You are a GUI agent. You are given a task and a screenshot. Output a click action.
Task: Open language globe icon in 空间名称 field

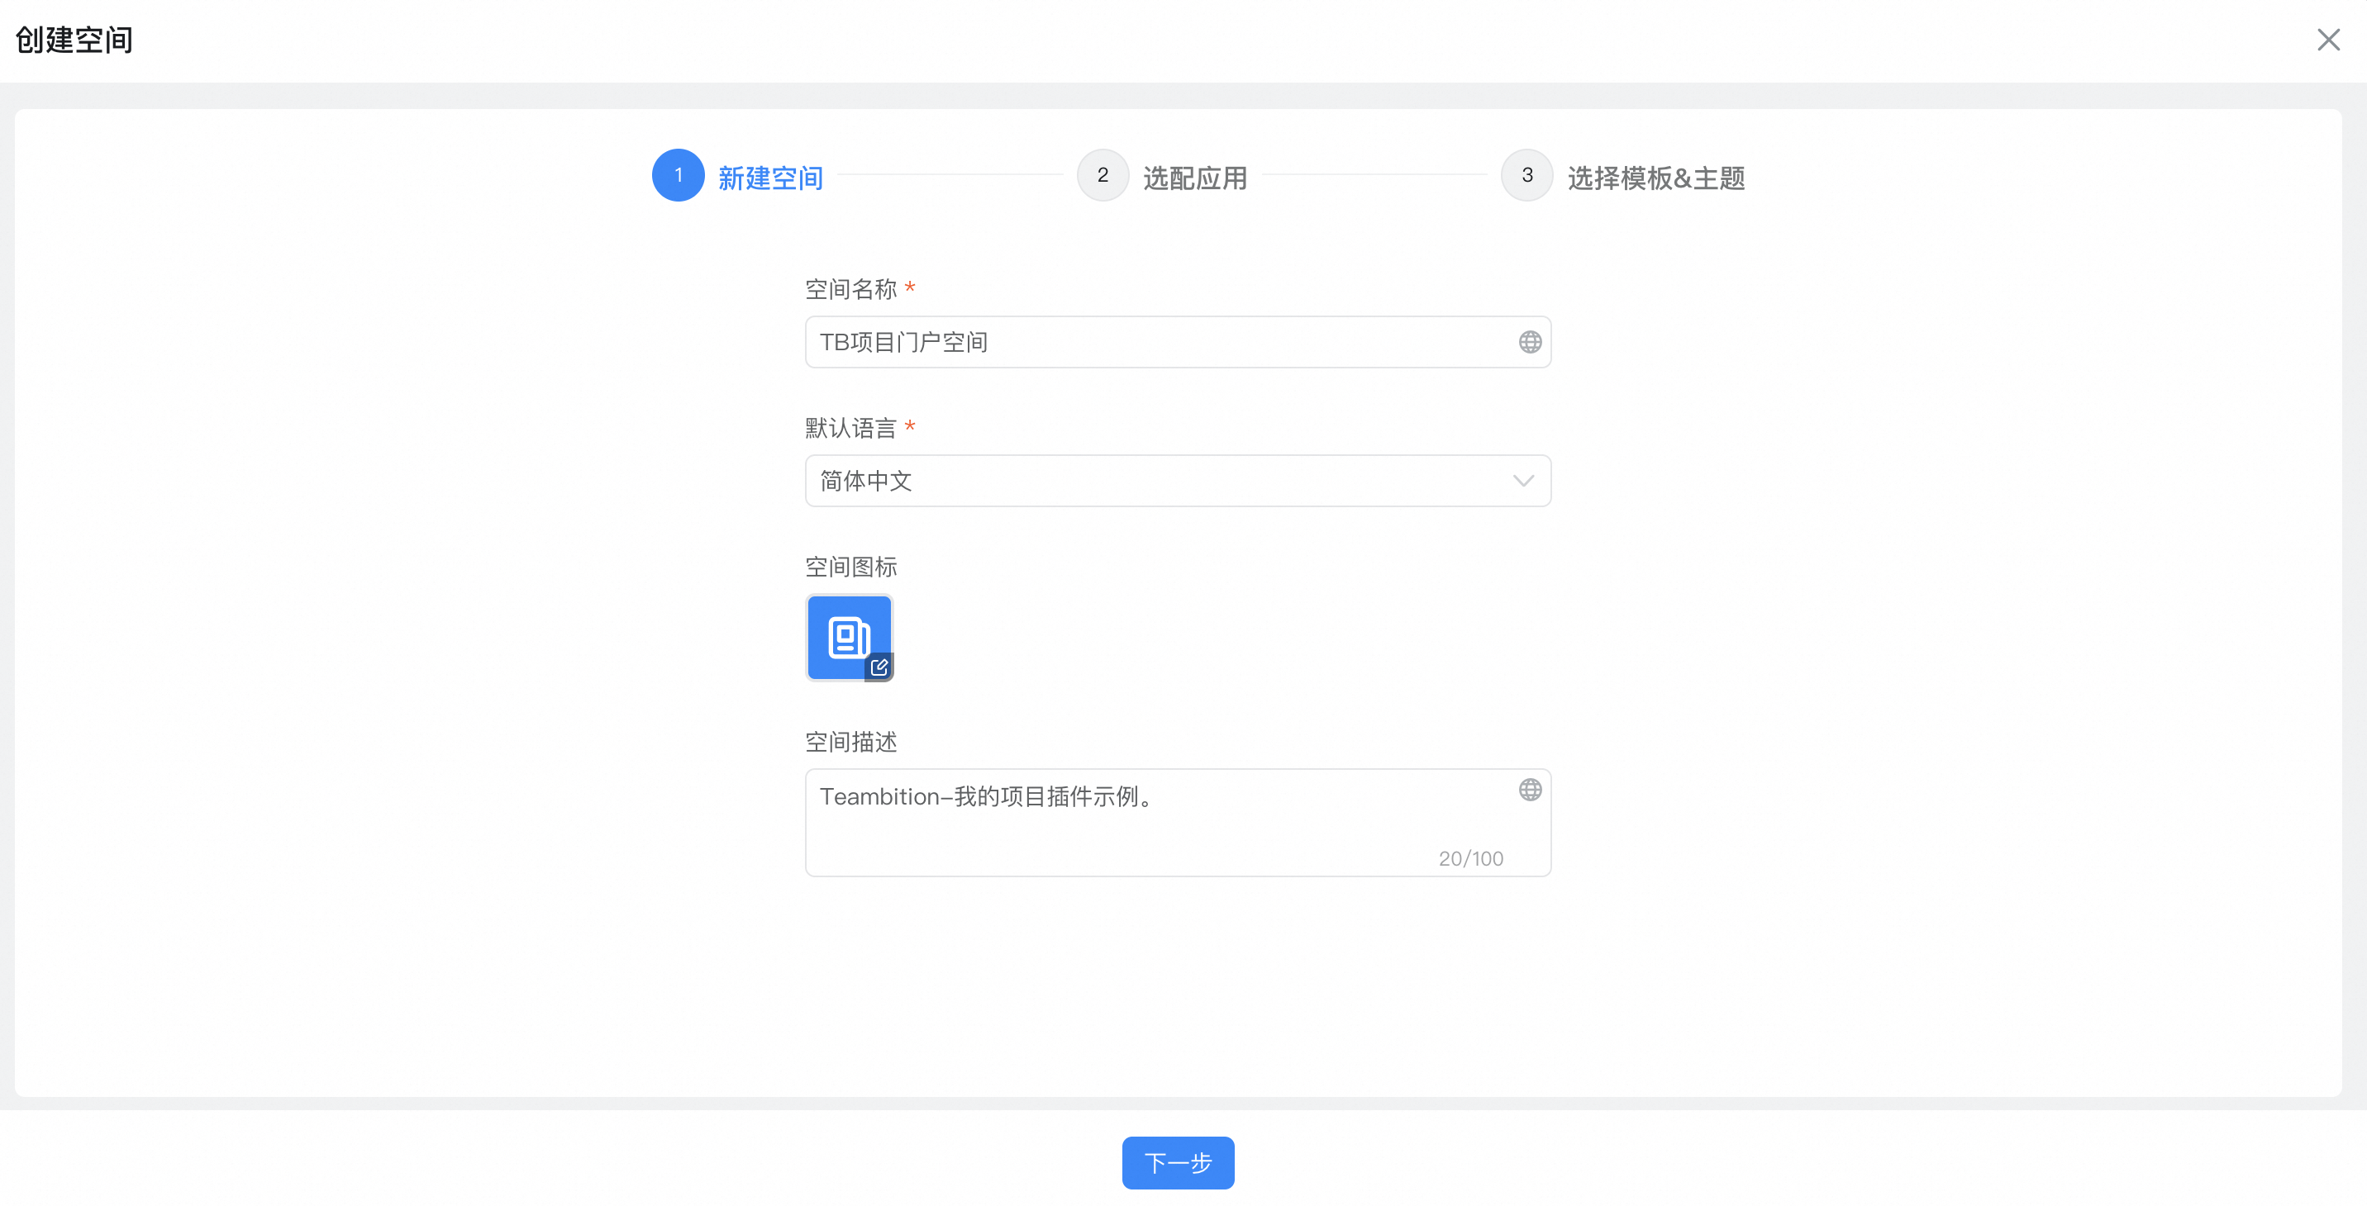pyautogui.click(x=1530, y=342)
